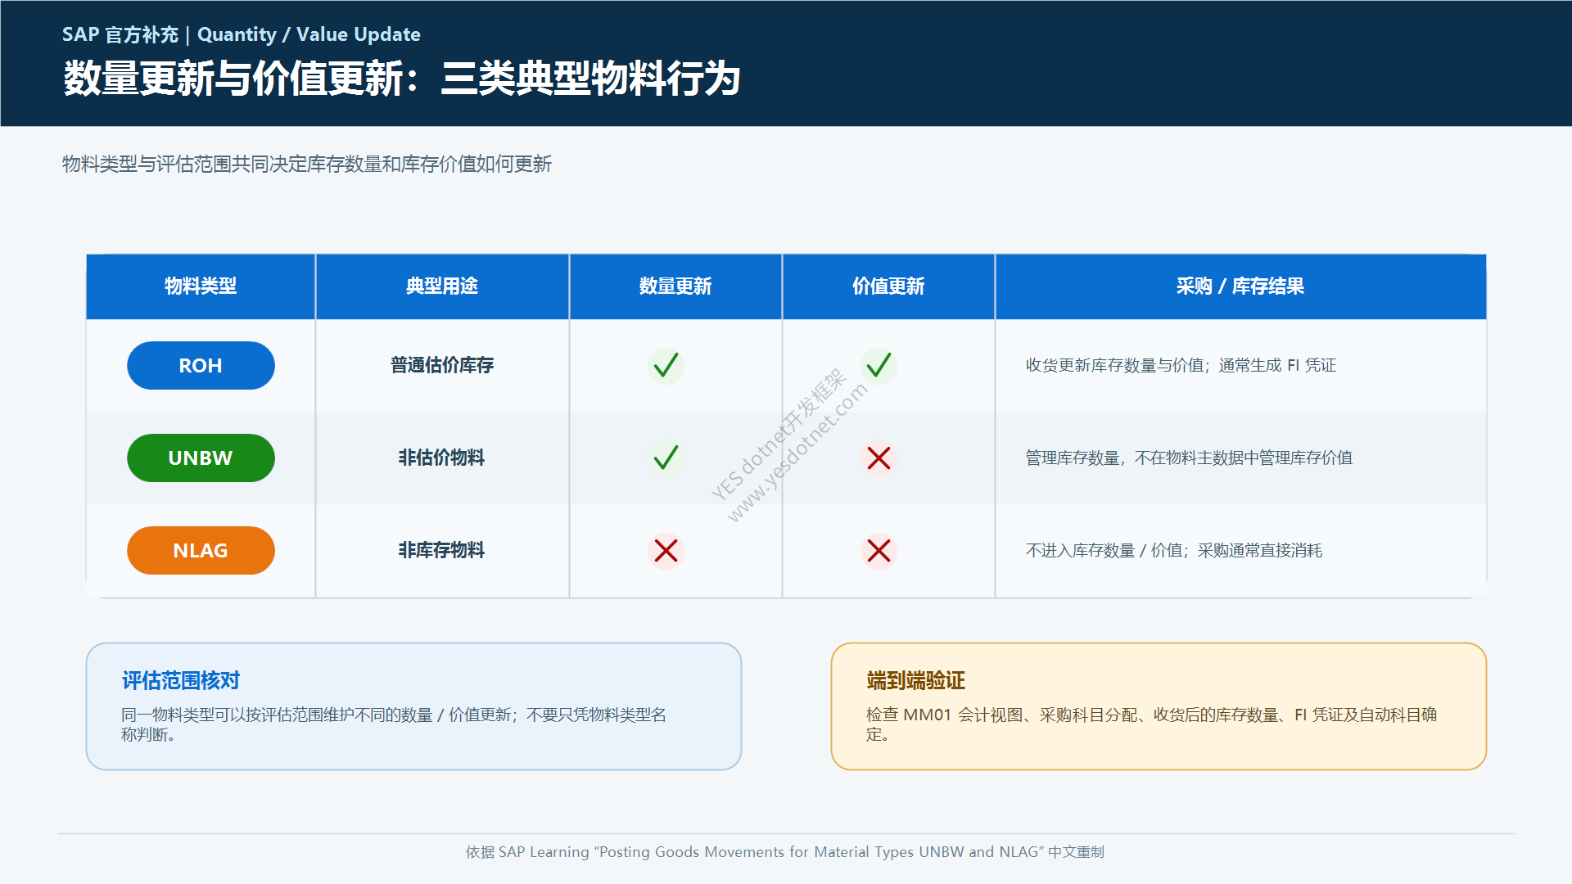Click the green checkmark for ROH 价值更新
Viewport: 1572px width, 884px height.
pyautogui.click(x=879, y=365)
